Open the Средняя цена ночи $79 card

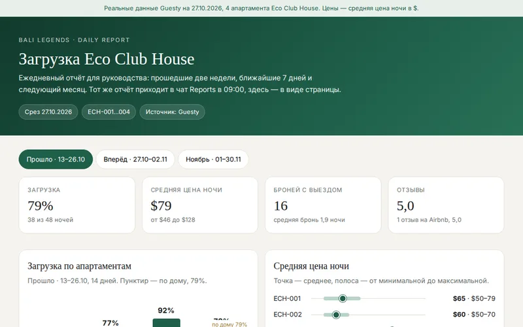click(x=200, y=205)
